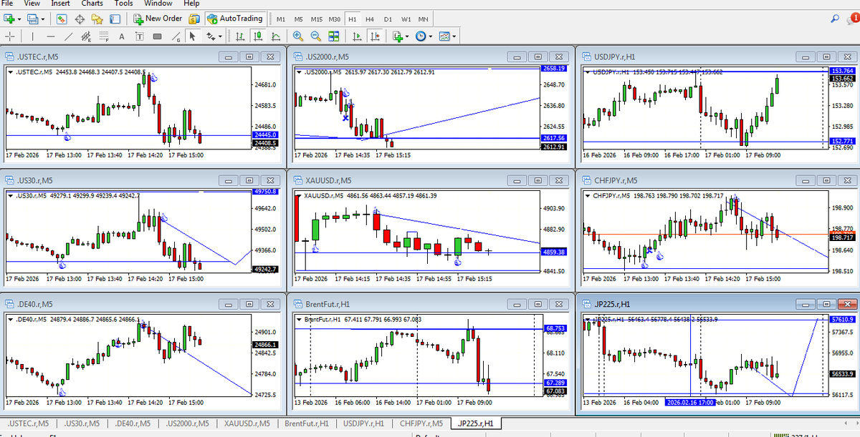
Task: Select the trendline drawing tool
Action: point(69,36)
